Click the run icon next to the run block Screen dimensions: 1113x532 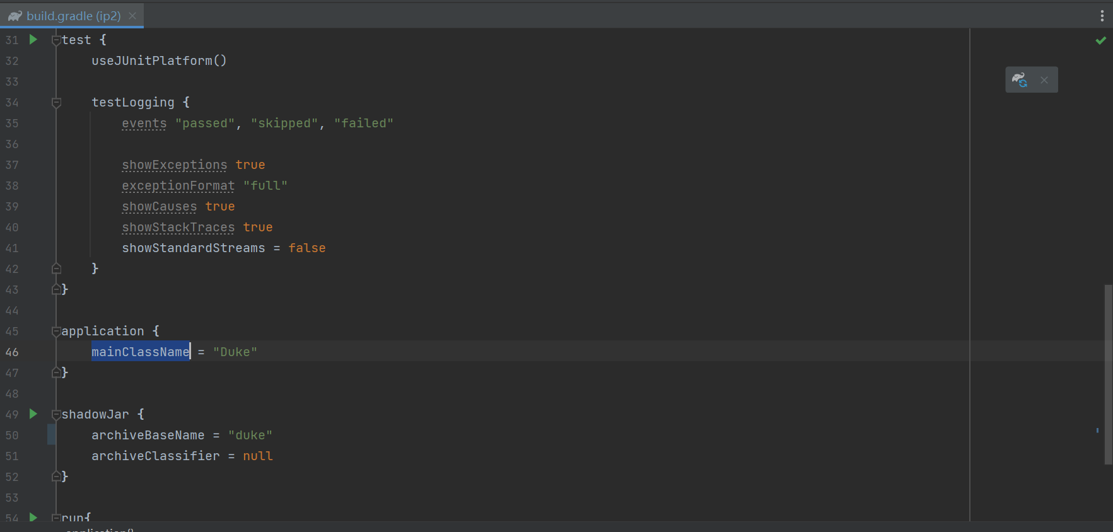(33, 517)
